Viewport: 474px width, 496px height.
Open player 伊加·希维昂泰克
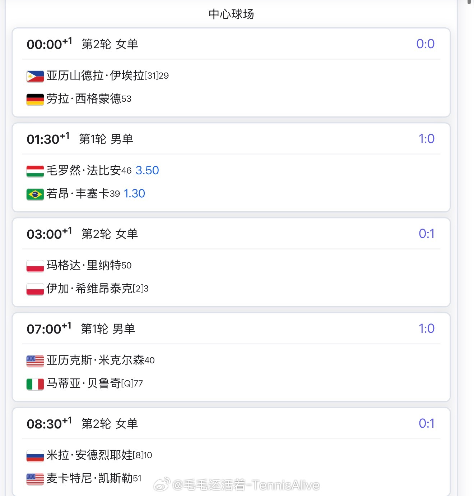coord(89,289)
